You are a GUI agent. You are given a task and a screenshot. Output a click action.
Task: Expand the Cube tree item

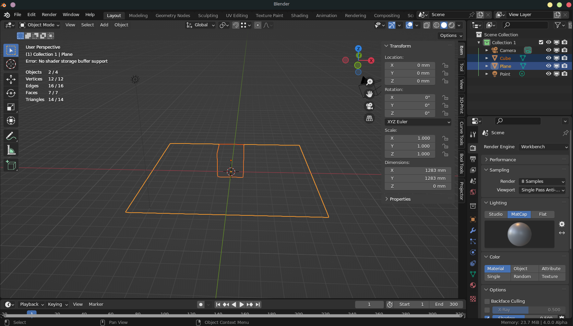click(487, 58)
